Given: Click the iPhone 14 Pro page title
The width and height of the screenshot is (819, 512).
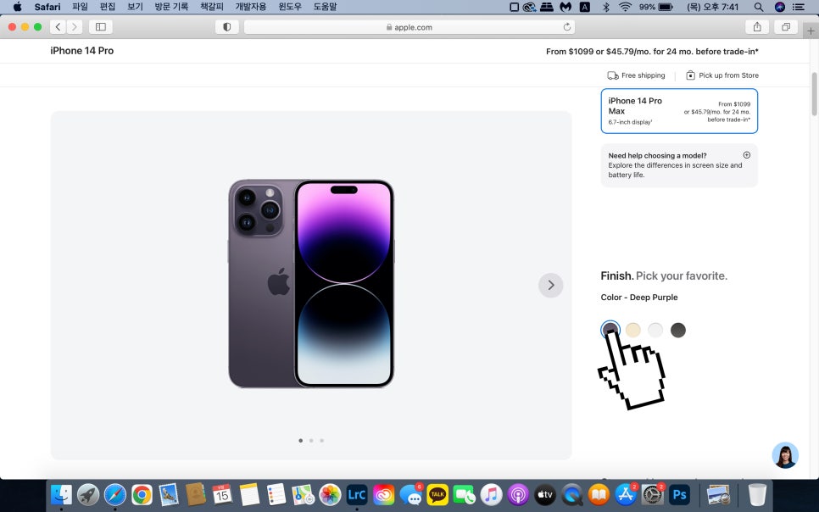Looking at the screenshot, I should tap(82, 51).
